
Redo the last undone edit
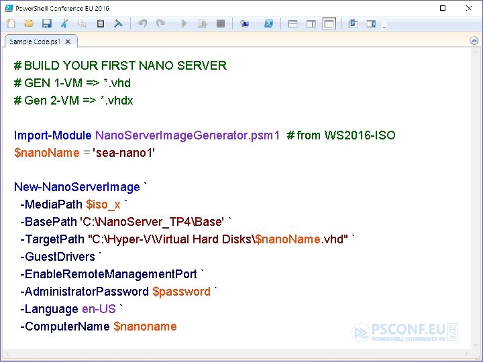(160, 23)
